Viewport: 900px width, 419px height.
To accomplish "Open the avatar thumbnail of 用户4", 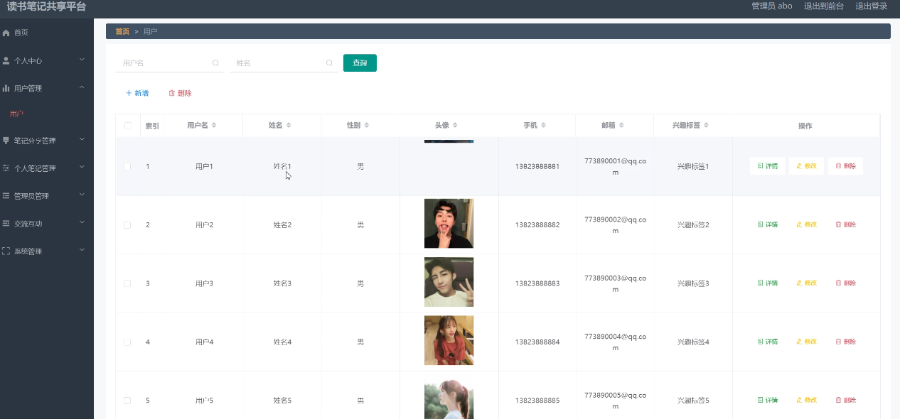I will [449, 340].
